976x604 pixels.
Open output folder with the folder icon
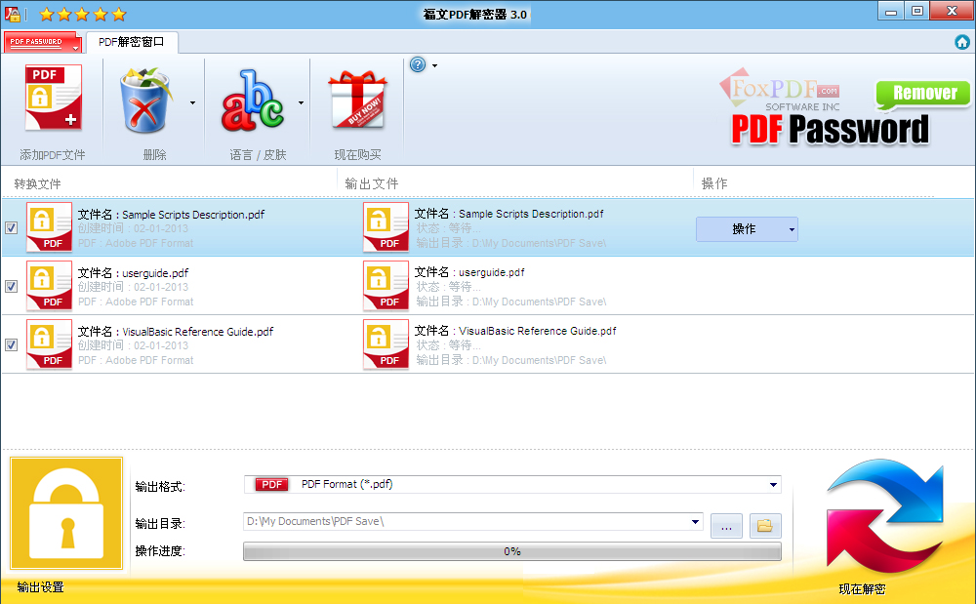tap(765, 526)
